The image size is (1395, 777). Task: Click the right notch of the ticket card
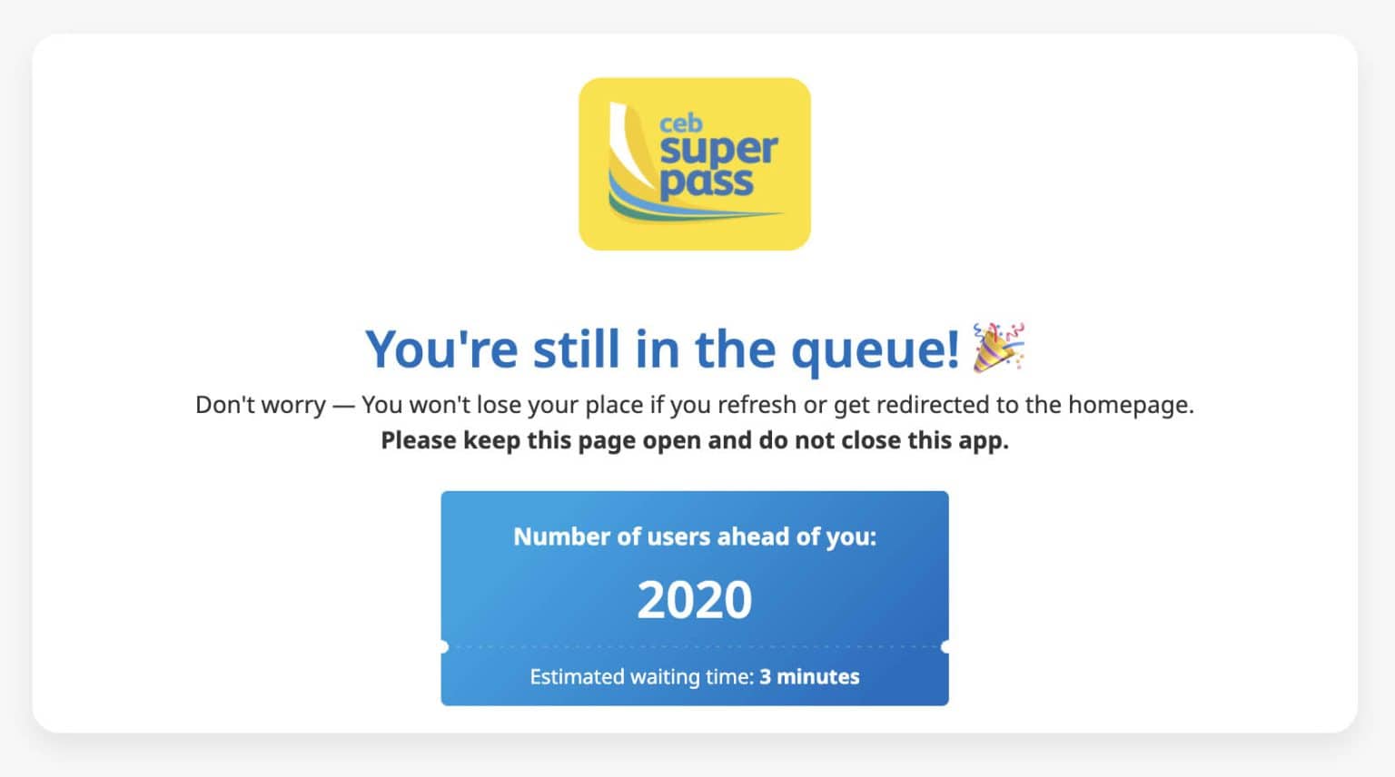pos(945,647)
